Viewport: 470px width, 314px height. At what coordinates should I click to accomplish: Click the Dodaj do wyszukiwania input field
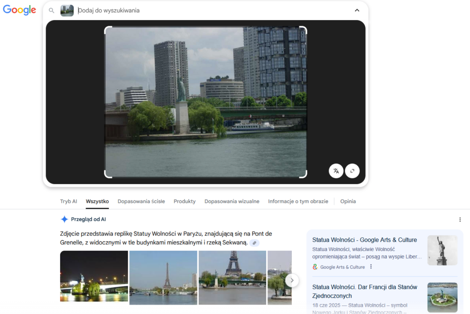(x=211, y=10)
